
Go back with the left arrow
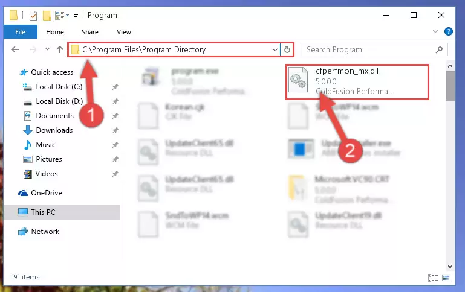15,49
